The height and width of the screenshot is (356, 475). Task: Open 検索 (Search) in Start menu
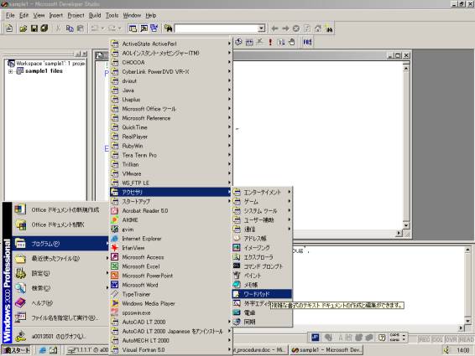(x=60, y=288)
